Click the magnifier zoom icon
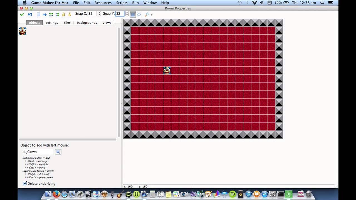This screenshot has height=200, width=356. (x=147, y=14)
